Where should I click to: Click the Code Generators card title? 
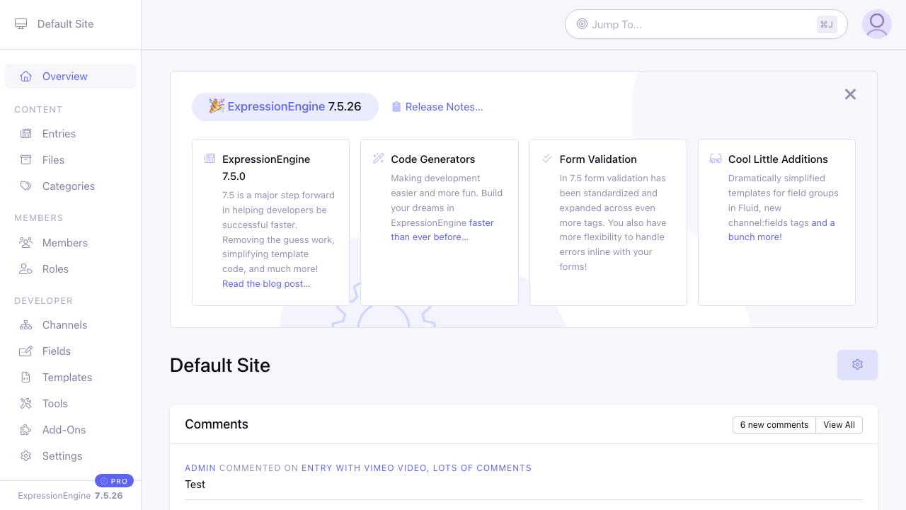[x=433, y=159]
